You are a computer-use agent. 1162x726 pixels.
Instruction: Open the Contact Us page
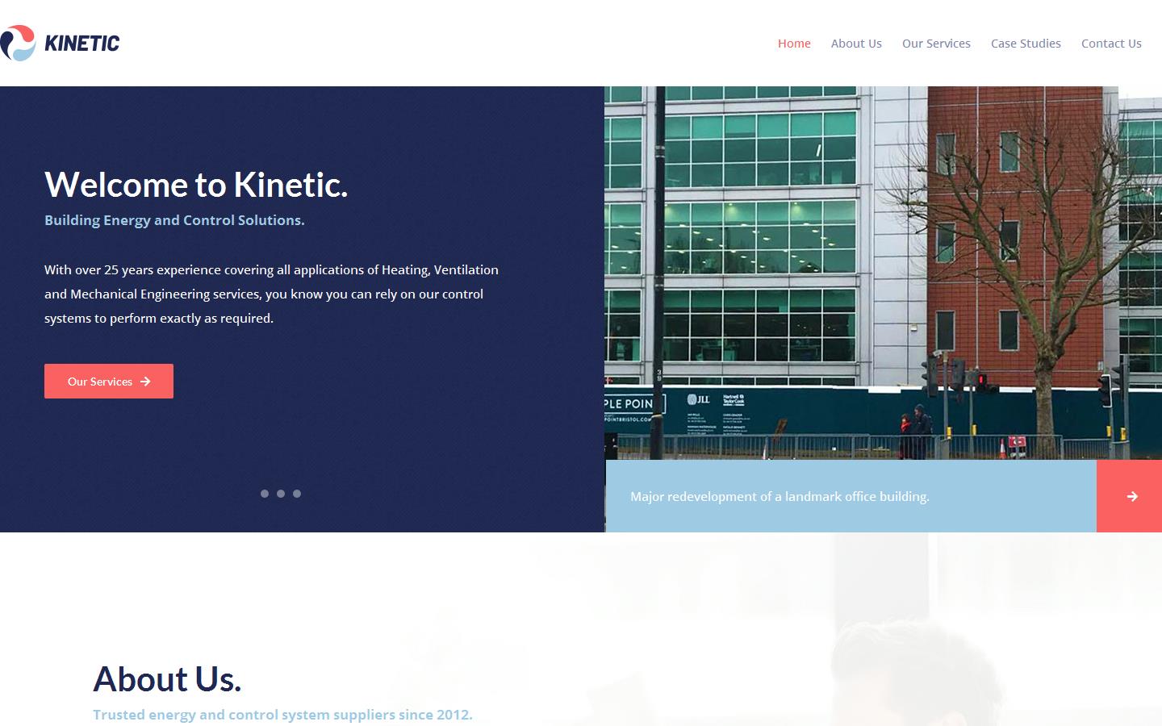pos(1111,44)
